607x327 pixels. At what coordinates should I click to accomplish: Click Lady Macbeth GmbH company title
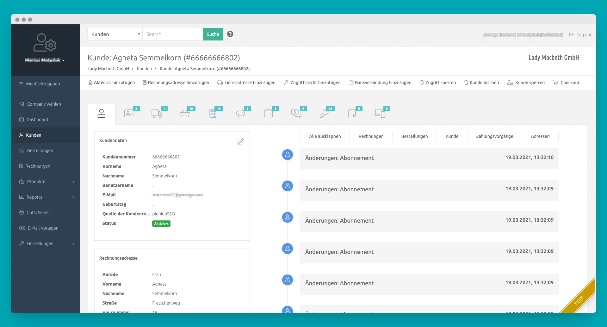pos(554,58)
